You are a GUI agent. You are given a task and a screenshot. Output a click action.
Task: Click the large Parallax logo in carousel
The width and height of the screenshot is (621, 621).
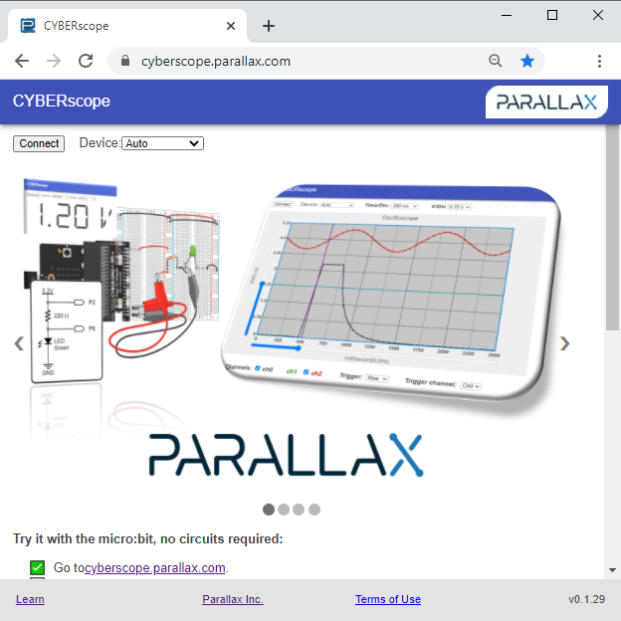pos(286,455)
